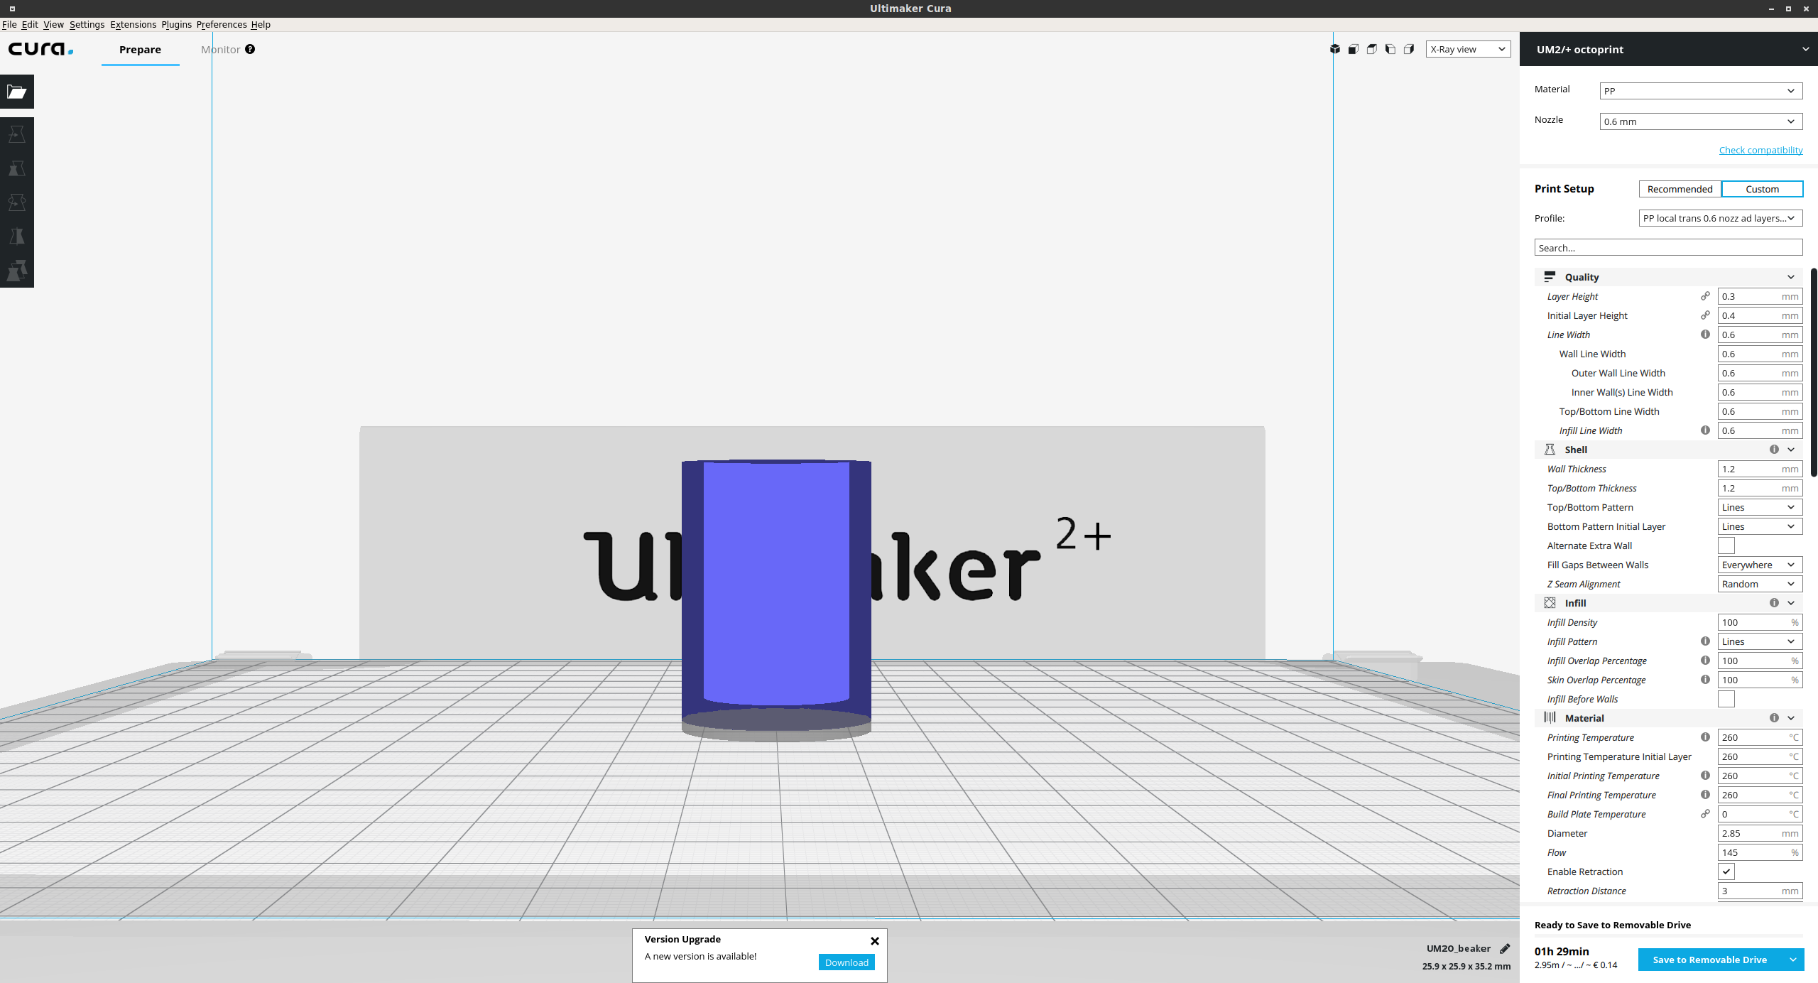Disable the Enable Retraction checkbox
The height and width of the screenshot is (983, 1818).
point(1726,871)
